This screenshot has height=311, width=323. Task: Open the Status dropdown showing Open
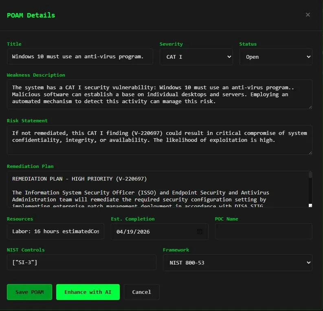[x=276, y=57]
